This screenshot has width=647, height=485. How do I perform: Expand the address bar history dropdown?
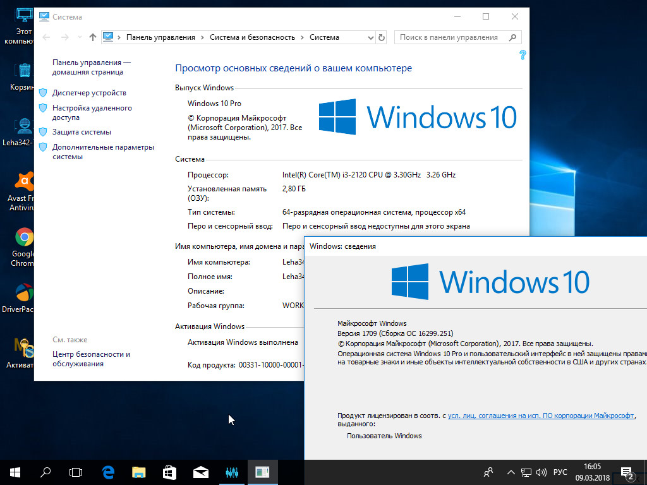click(x=370, y=37)
